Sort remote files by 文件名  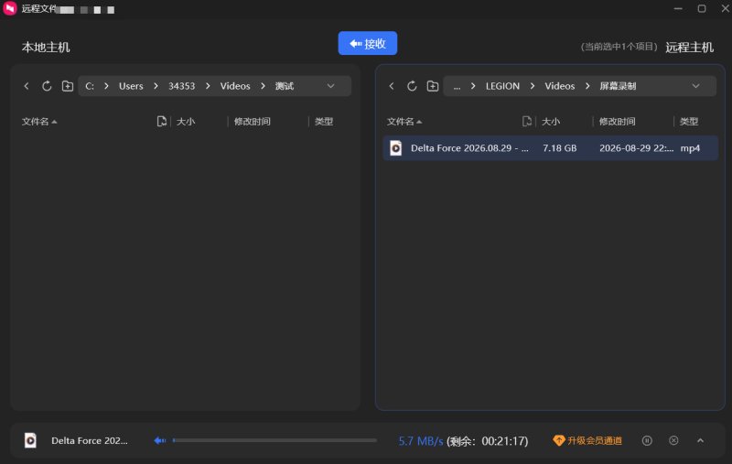(404, 122)
